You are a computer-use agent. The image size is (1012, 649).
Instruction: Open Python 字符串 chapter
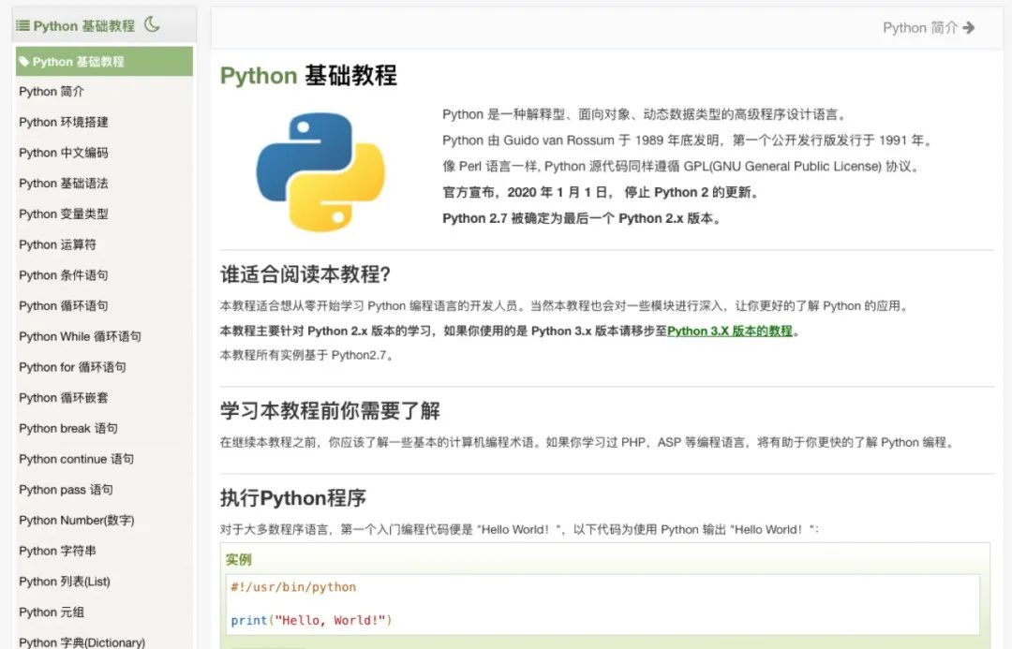point(57,551)
